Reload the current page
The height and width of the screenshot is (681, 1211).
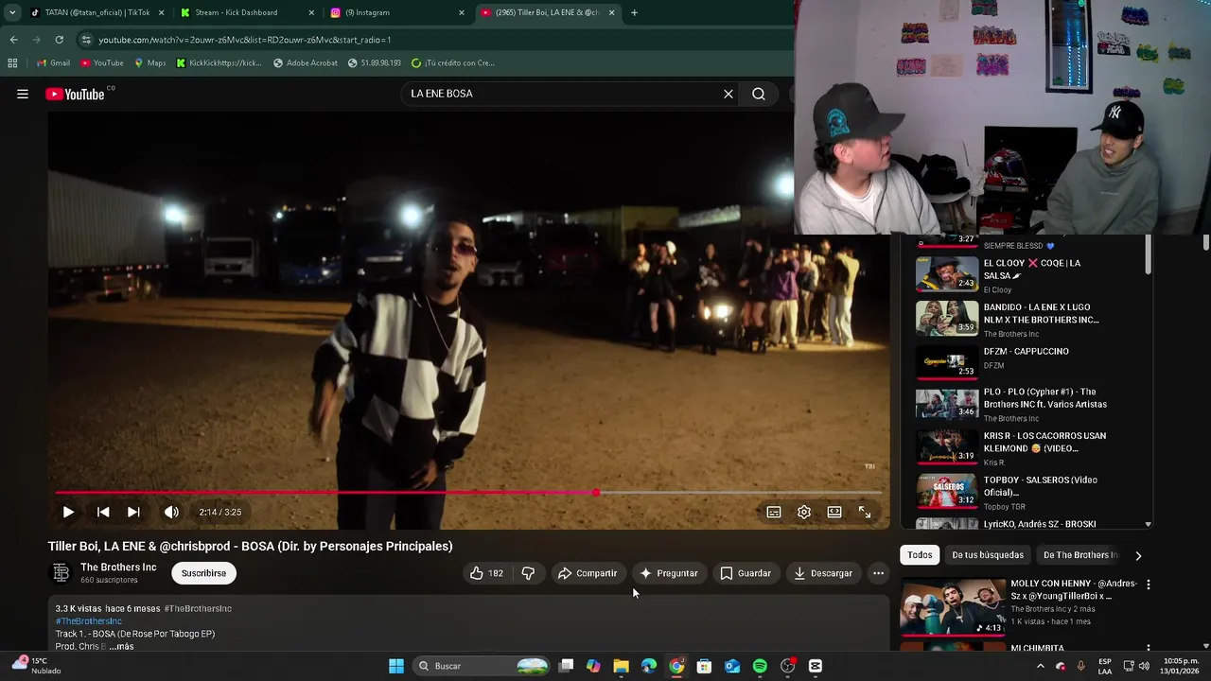pyautogui.click(x=59, y=40)
